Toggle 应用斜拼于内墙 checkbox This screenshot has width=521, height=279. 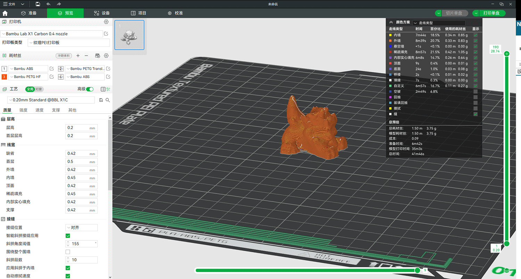tap(68, 268)
